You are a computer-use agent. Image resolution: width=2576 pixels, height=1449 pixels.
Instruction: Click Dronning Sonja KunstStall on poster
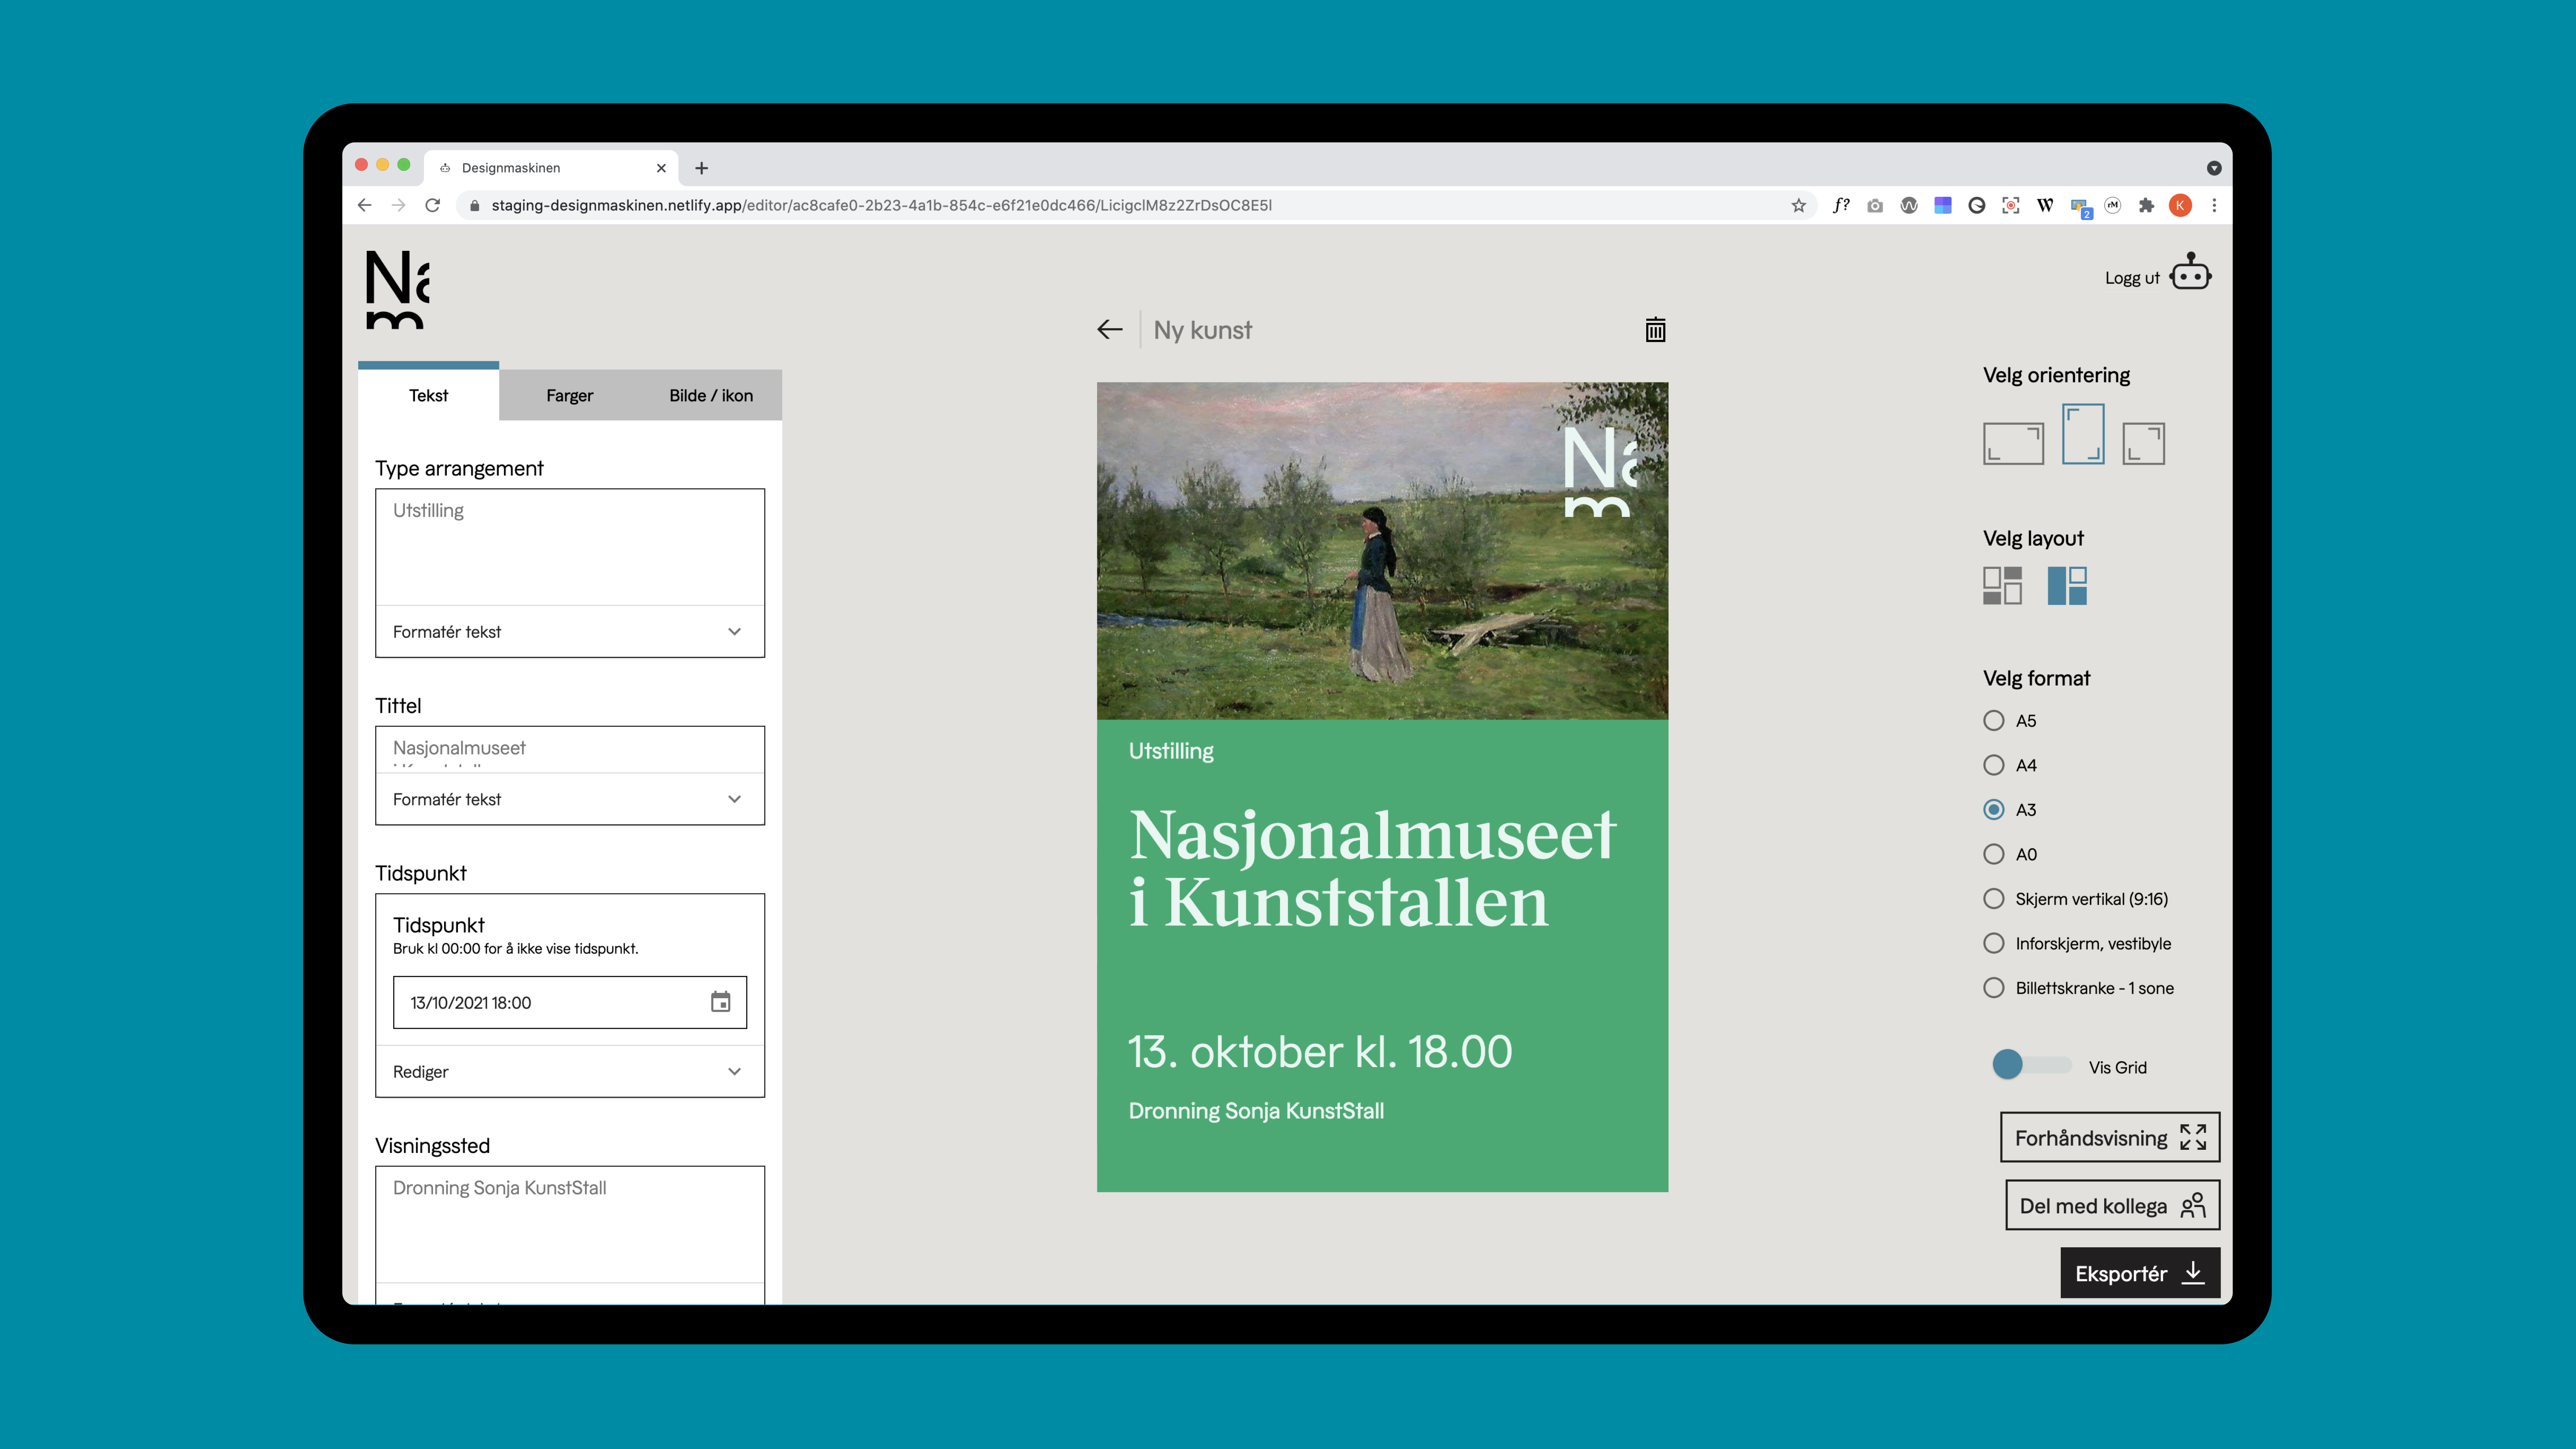1256,1111
